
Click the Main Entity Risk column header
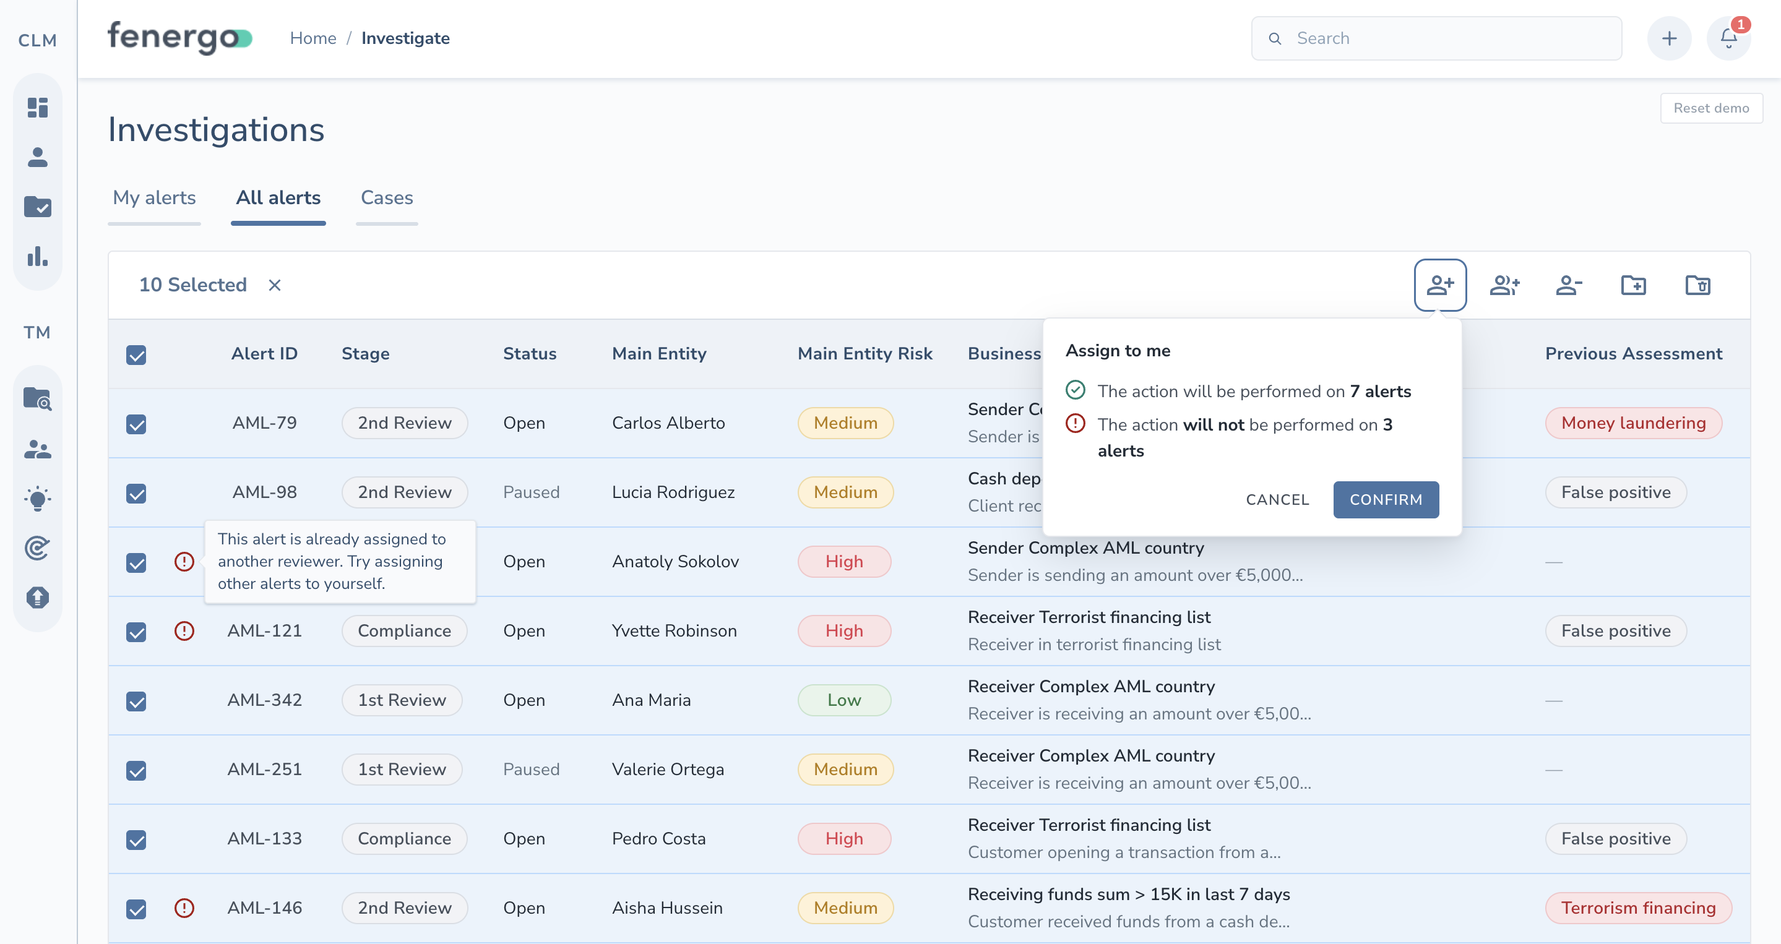pyautogui.click(x=865, y=354)
